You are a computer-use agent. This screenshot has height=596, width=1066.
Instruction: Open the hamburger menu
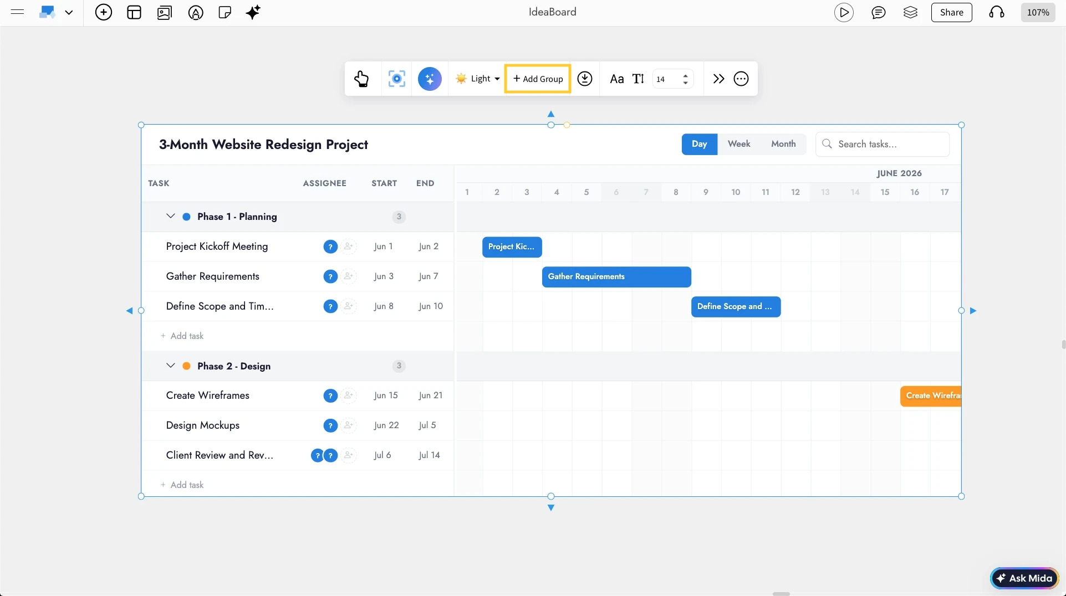(17, 12)
